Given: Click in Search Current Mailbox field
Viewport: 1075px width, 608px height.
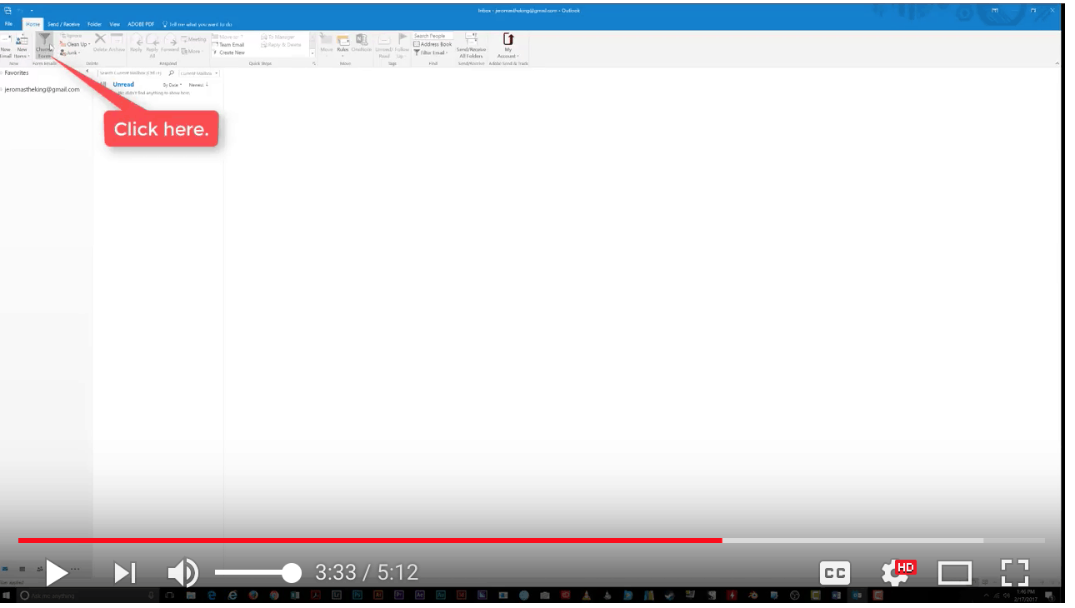Looking at the screenshot, I should click(131, 73).
